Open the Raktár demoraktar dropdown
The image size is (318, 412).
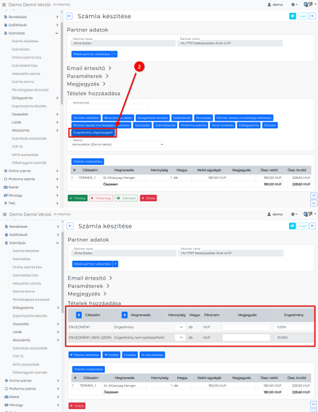(118, 144)
